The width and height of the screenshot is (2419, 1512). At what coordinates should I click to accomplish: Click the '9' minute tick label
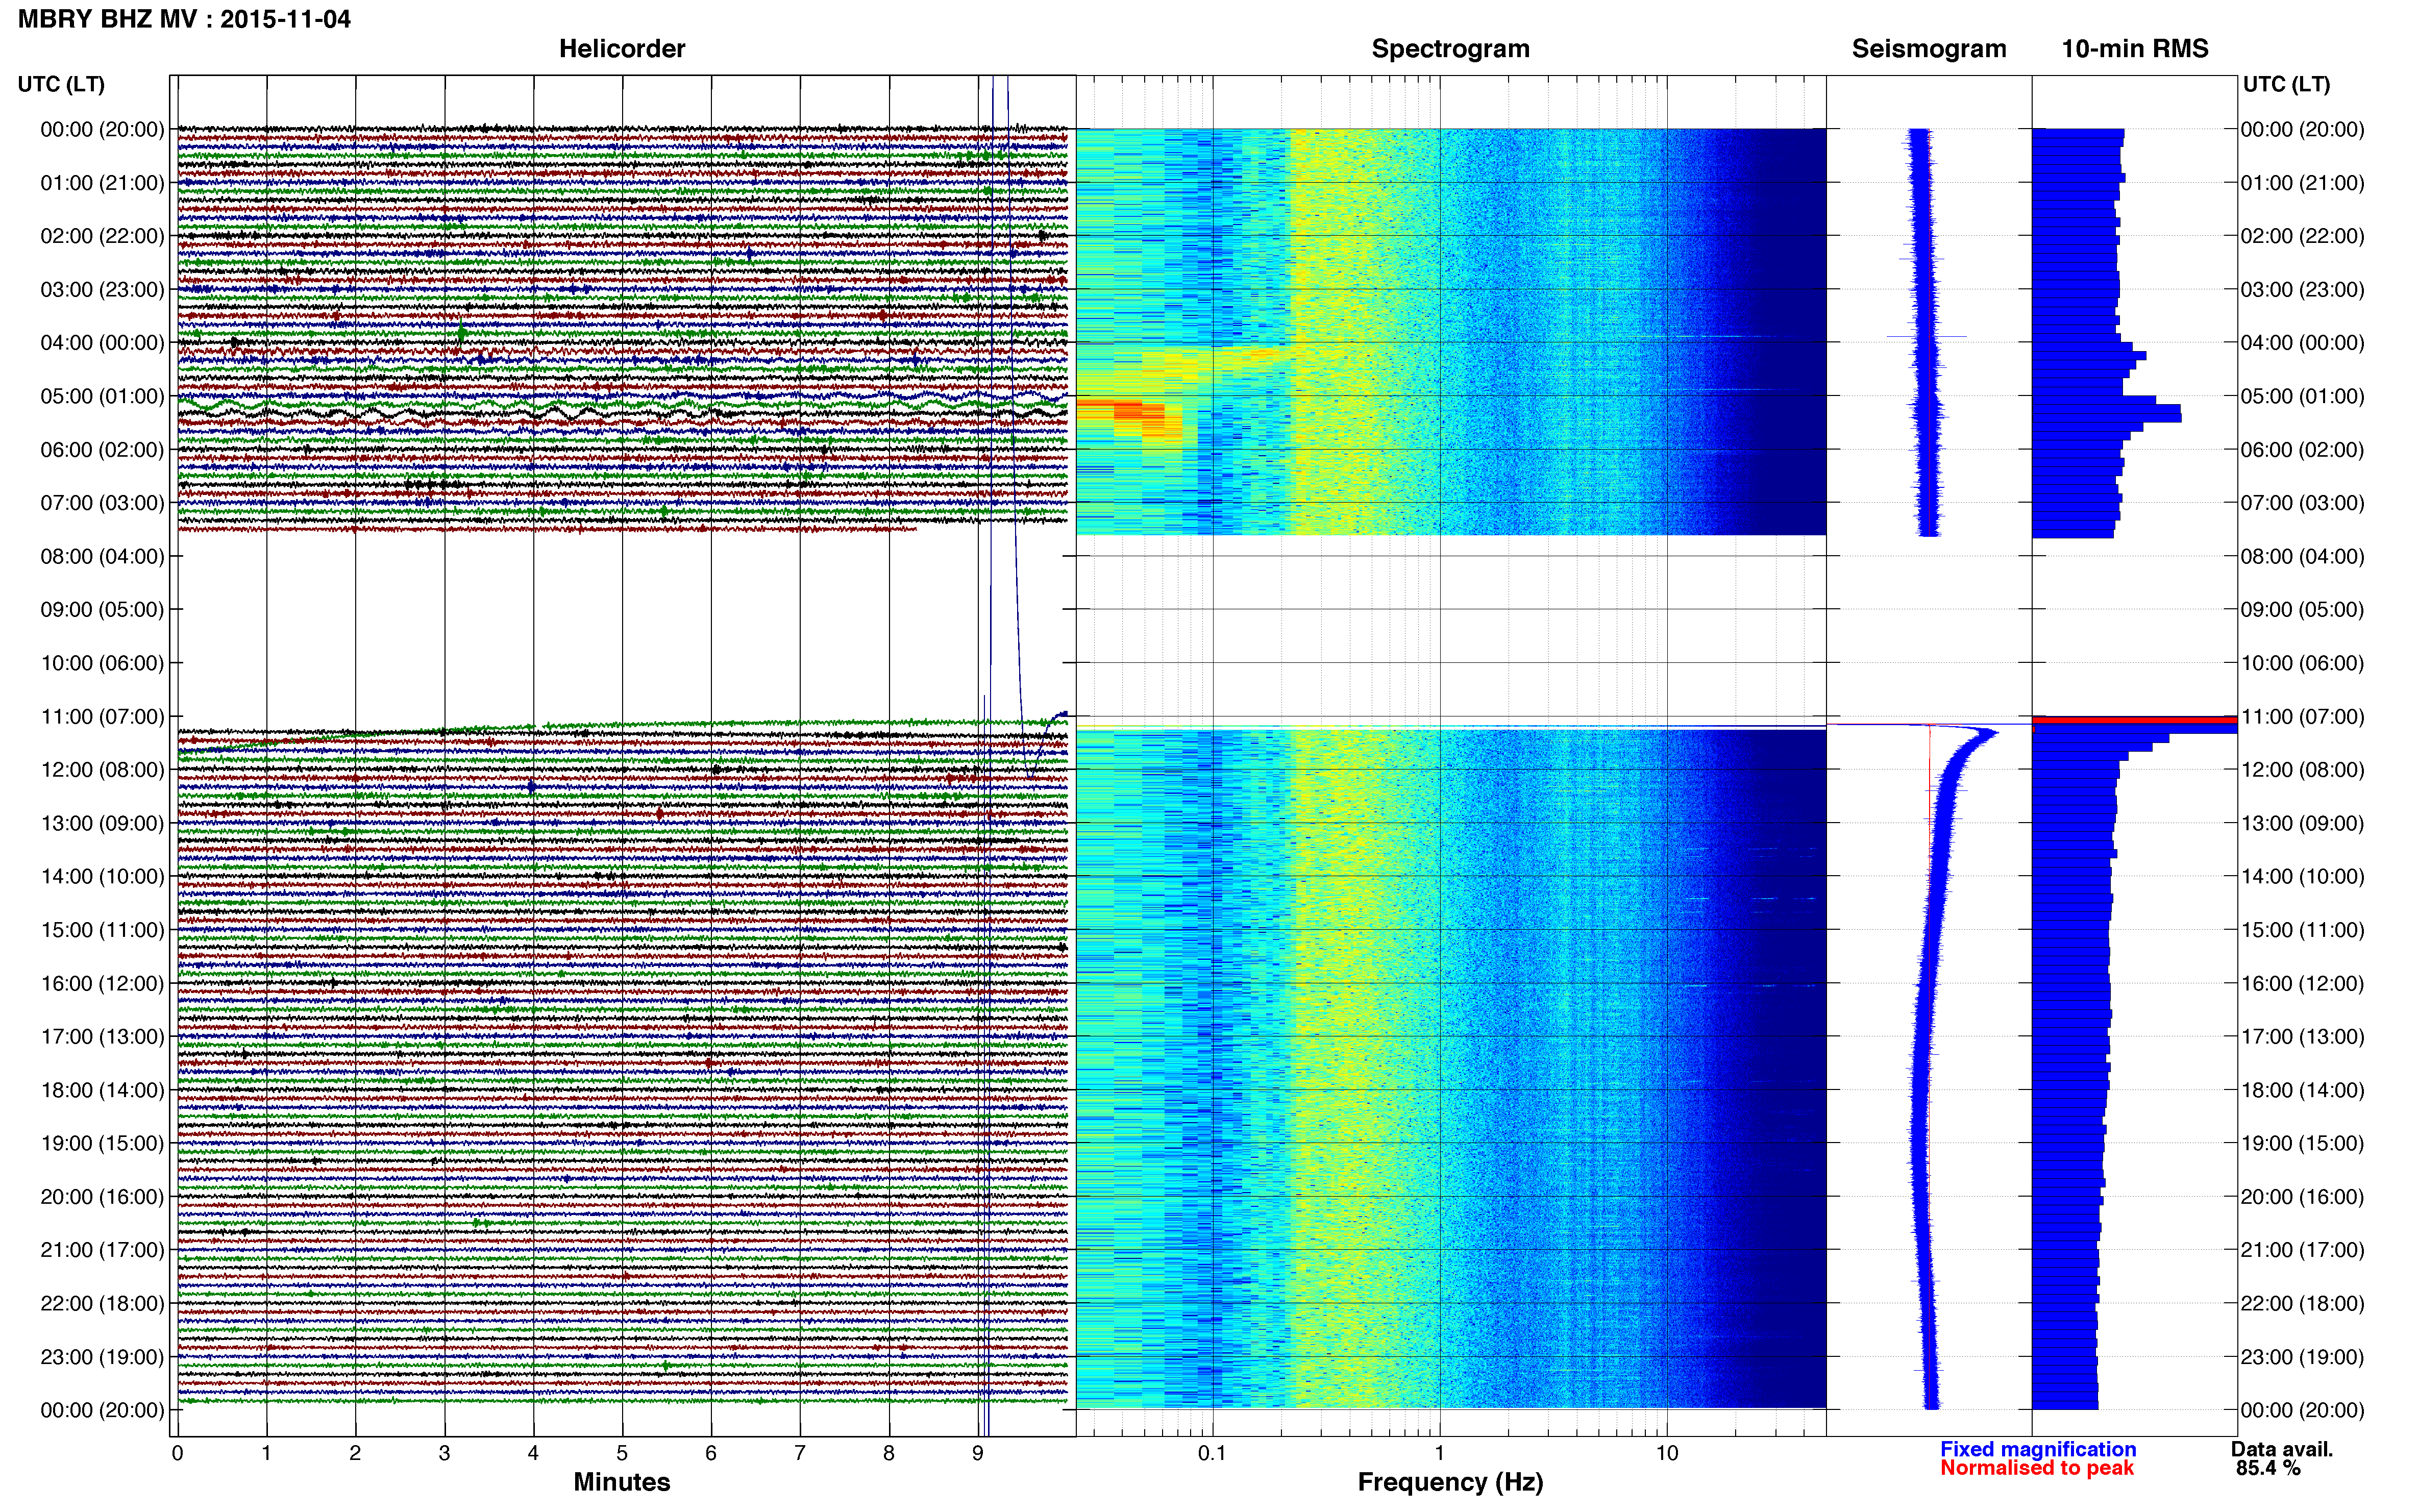click(x=978, y=1453)
